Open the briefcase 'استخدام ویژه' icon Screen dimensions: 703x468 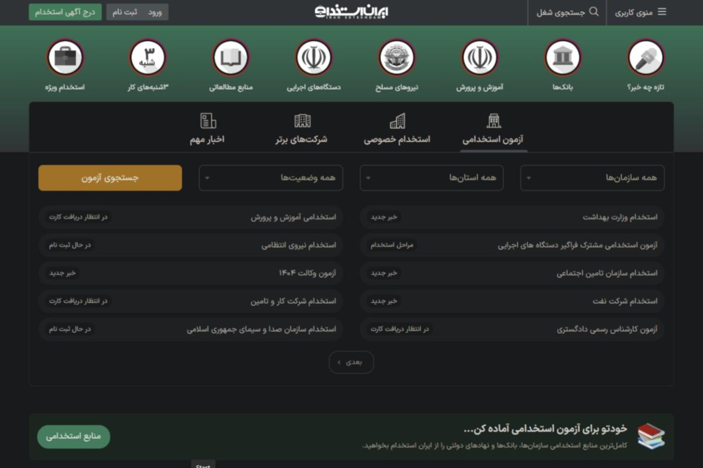65,57
